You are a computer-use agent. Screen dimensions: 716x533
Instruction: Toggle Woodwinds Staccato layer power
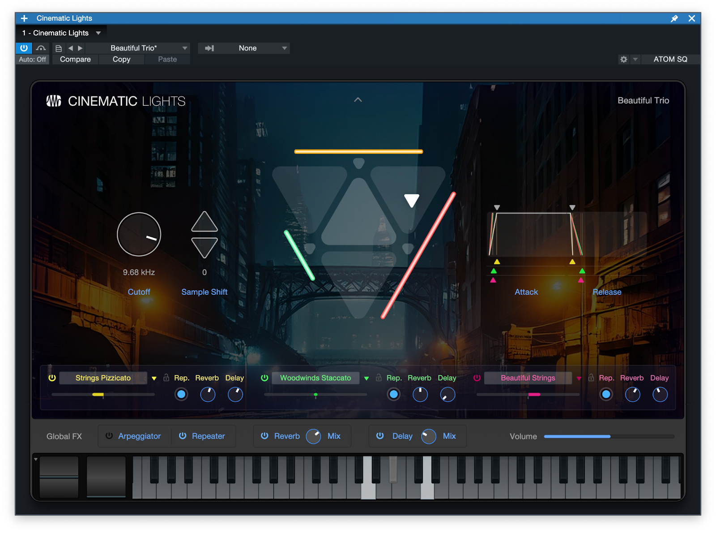click(264, 378)
